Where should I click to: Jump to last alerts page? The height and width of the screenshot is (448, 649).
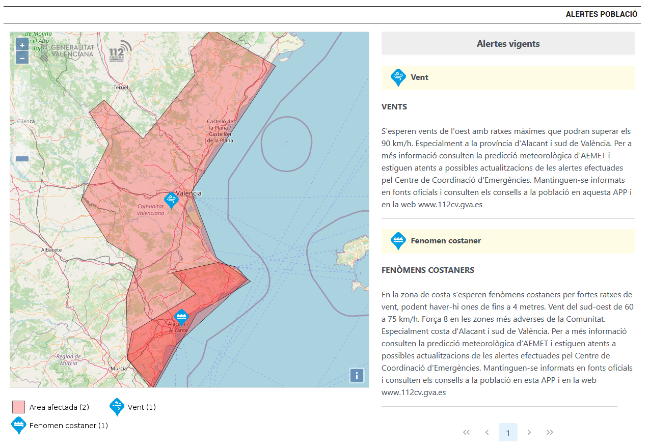tap(550, 432)
